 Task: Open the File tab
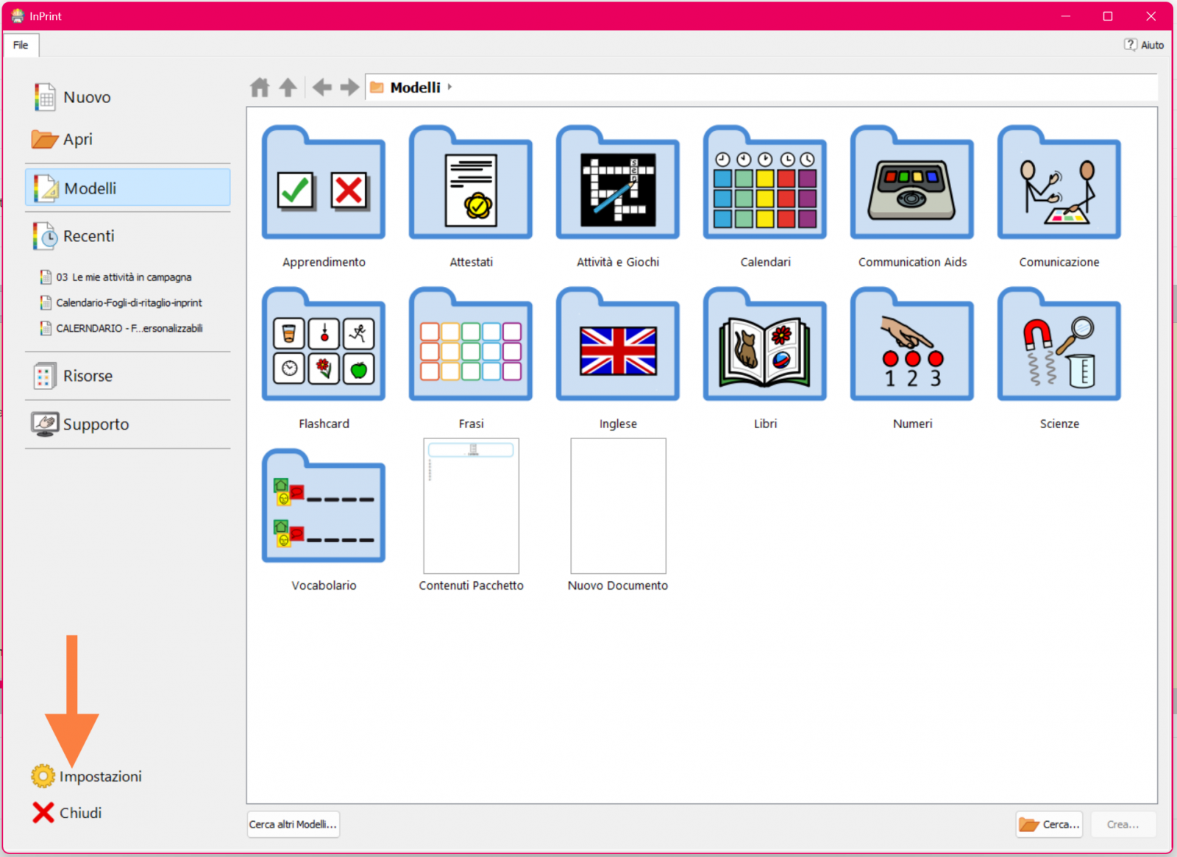click(21, 45)
